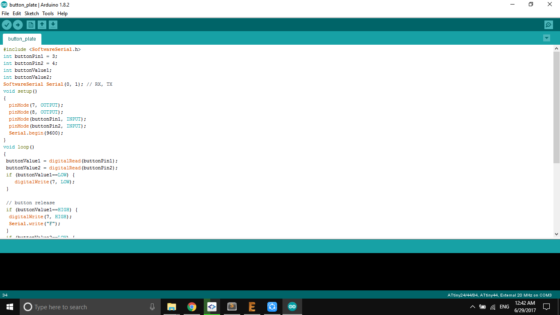This screenshot has height=315, width=560.
Task: Click the 'Serial.begin(9600);' line
Action: [36, 133]
